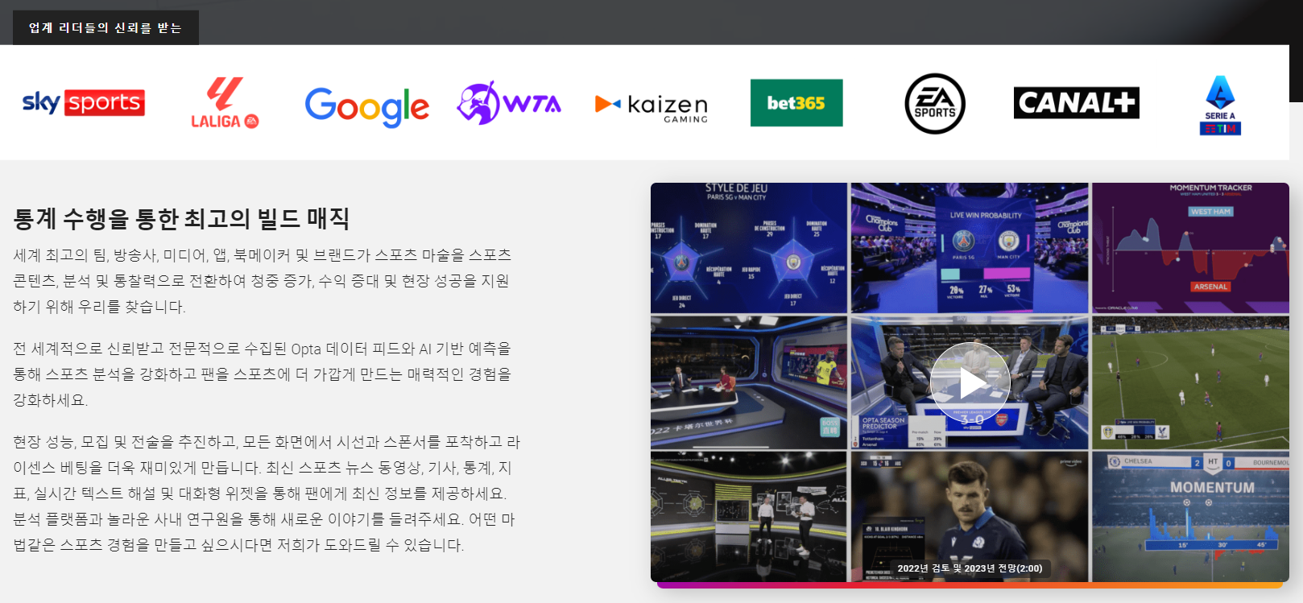Click the player close-up in navy shirt thumbnail
The height and width of the screenshot is (603, 1303).
[x=970, y=517]
